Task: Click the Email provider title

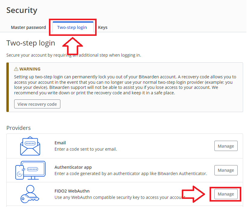Action: click(60, 143)
